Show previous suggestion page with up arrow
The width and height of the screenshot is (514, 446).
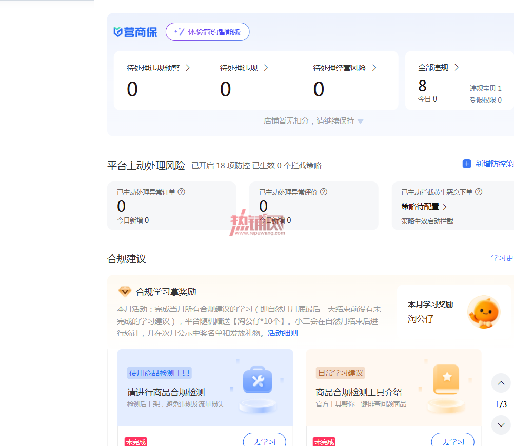(x=501, y=383)
